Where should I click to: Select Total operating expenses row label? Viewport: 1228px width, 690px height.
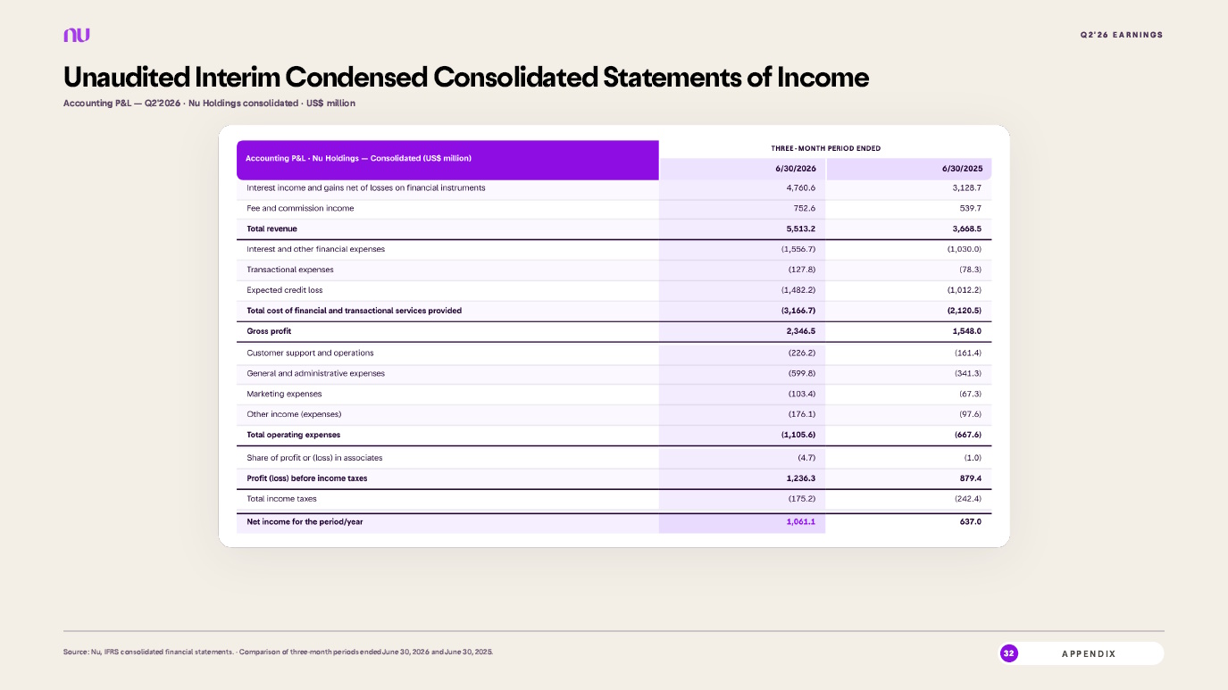293,435
